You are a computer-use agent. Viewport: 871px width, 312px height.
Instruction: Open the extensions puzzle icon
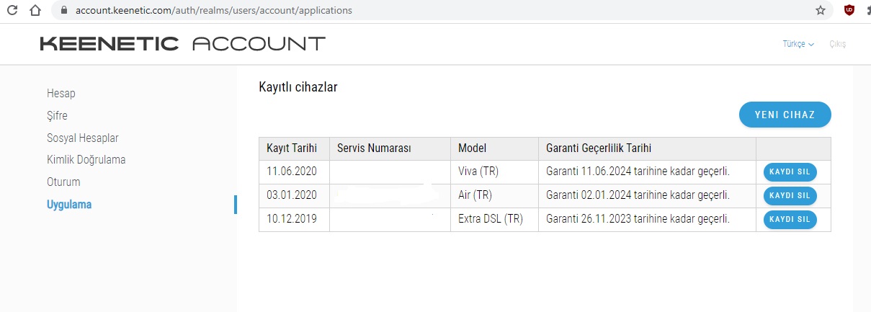867,10
